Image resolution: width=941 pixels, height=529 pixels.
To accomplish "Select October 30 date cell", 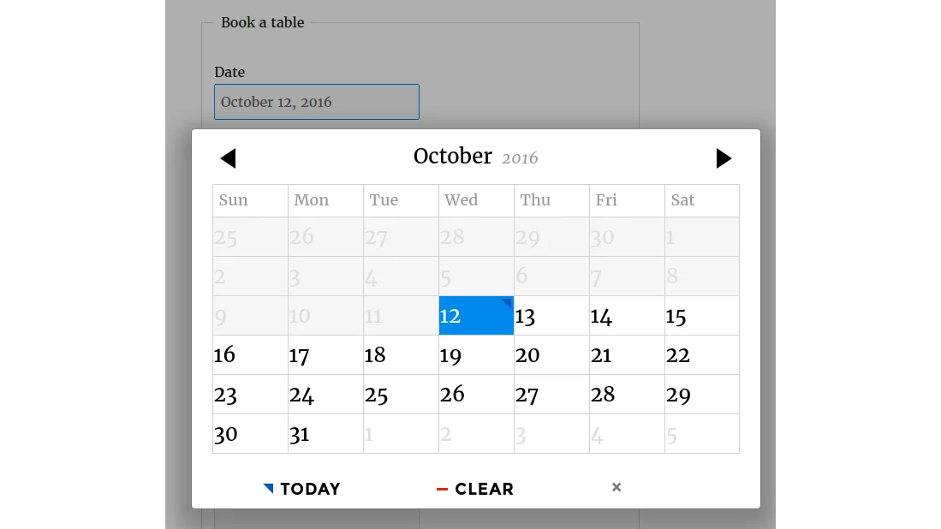I will (x=250, y=434).
